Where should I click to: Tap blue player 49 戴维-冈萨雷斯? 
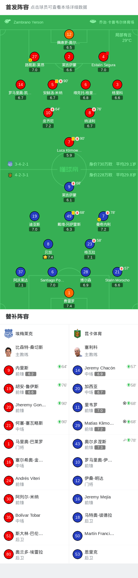pyautogui.click(x=69, y=216)
